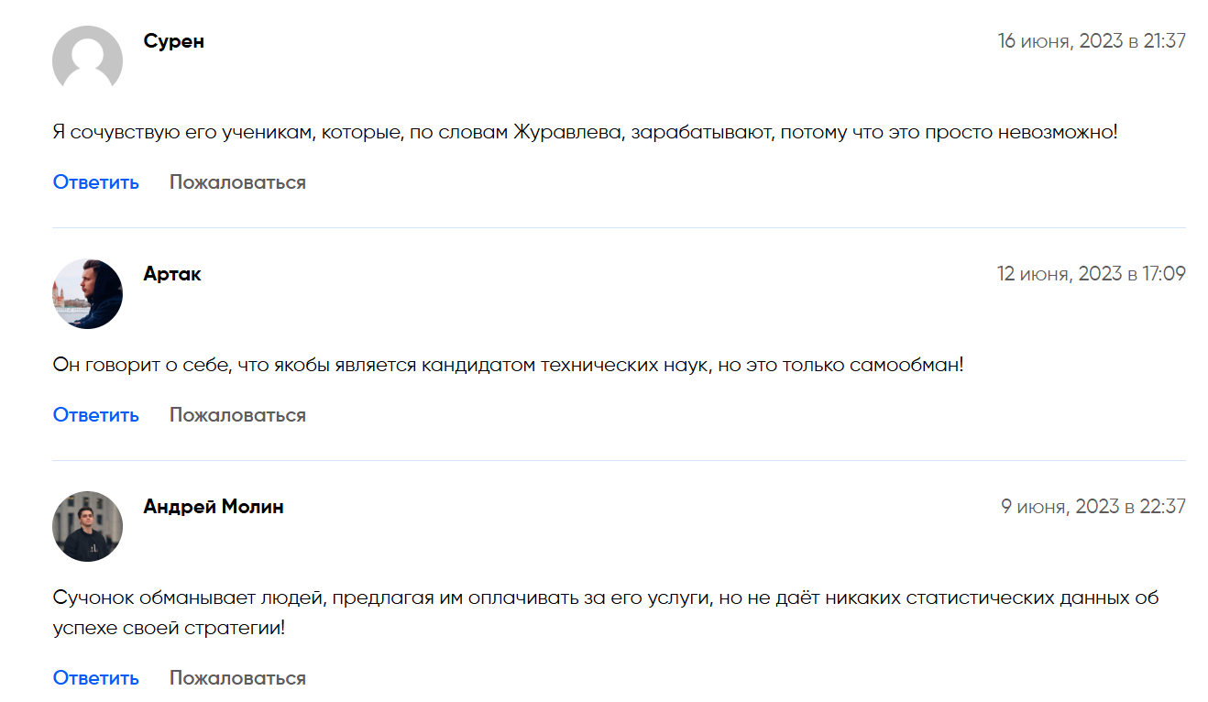The image size is (1208, 702).
Task: Click Артак's comment text about кандидат технических наук
Action: tap(508, 365)
